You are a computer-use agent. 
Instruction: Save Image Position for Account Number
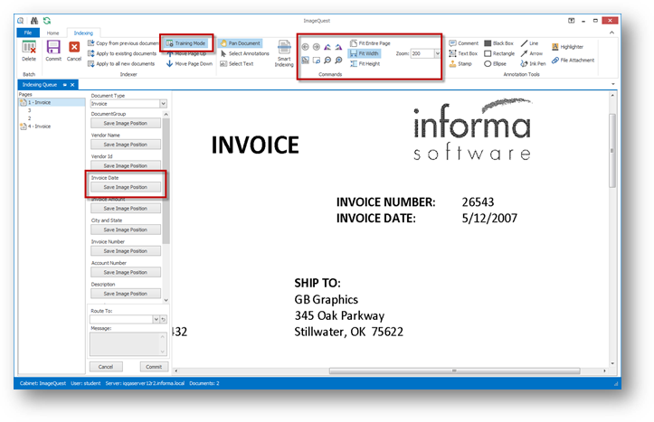pos(126,272)
